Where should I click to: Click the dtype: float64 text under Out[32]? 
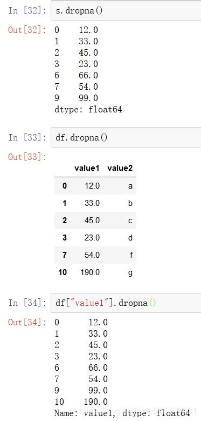pos(88,110)
